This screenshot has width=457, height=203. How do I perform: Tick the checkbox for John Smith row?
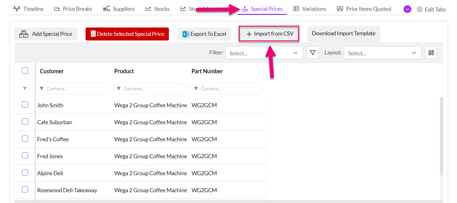pyautogui.click(x=25, y=104)
